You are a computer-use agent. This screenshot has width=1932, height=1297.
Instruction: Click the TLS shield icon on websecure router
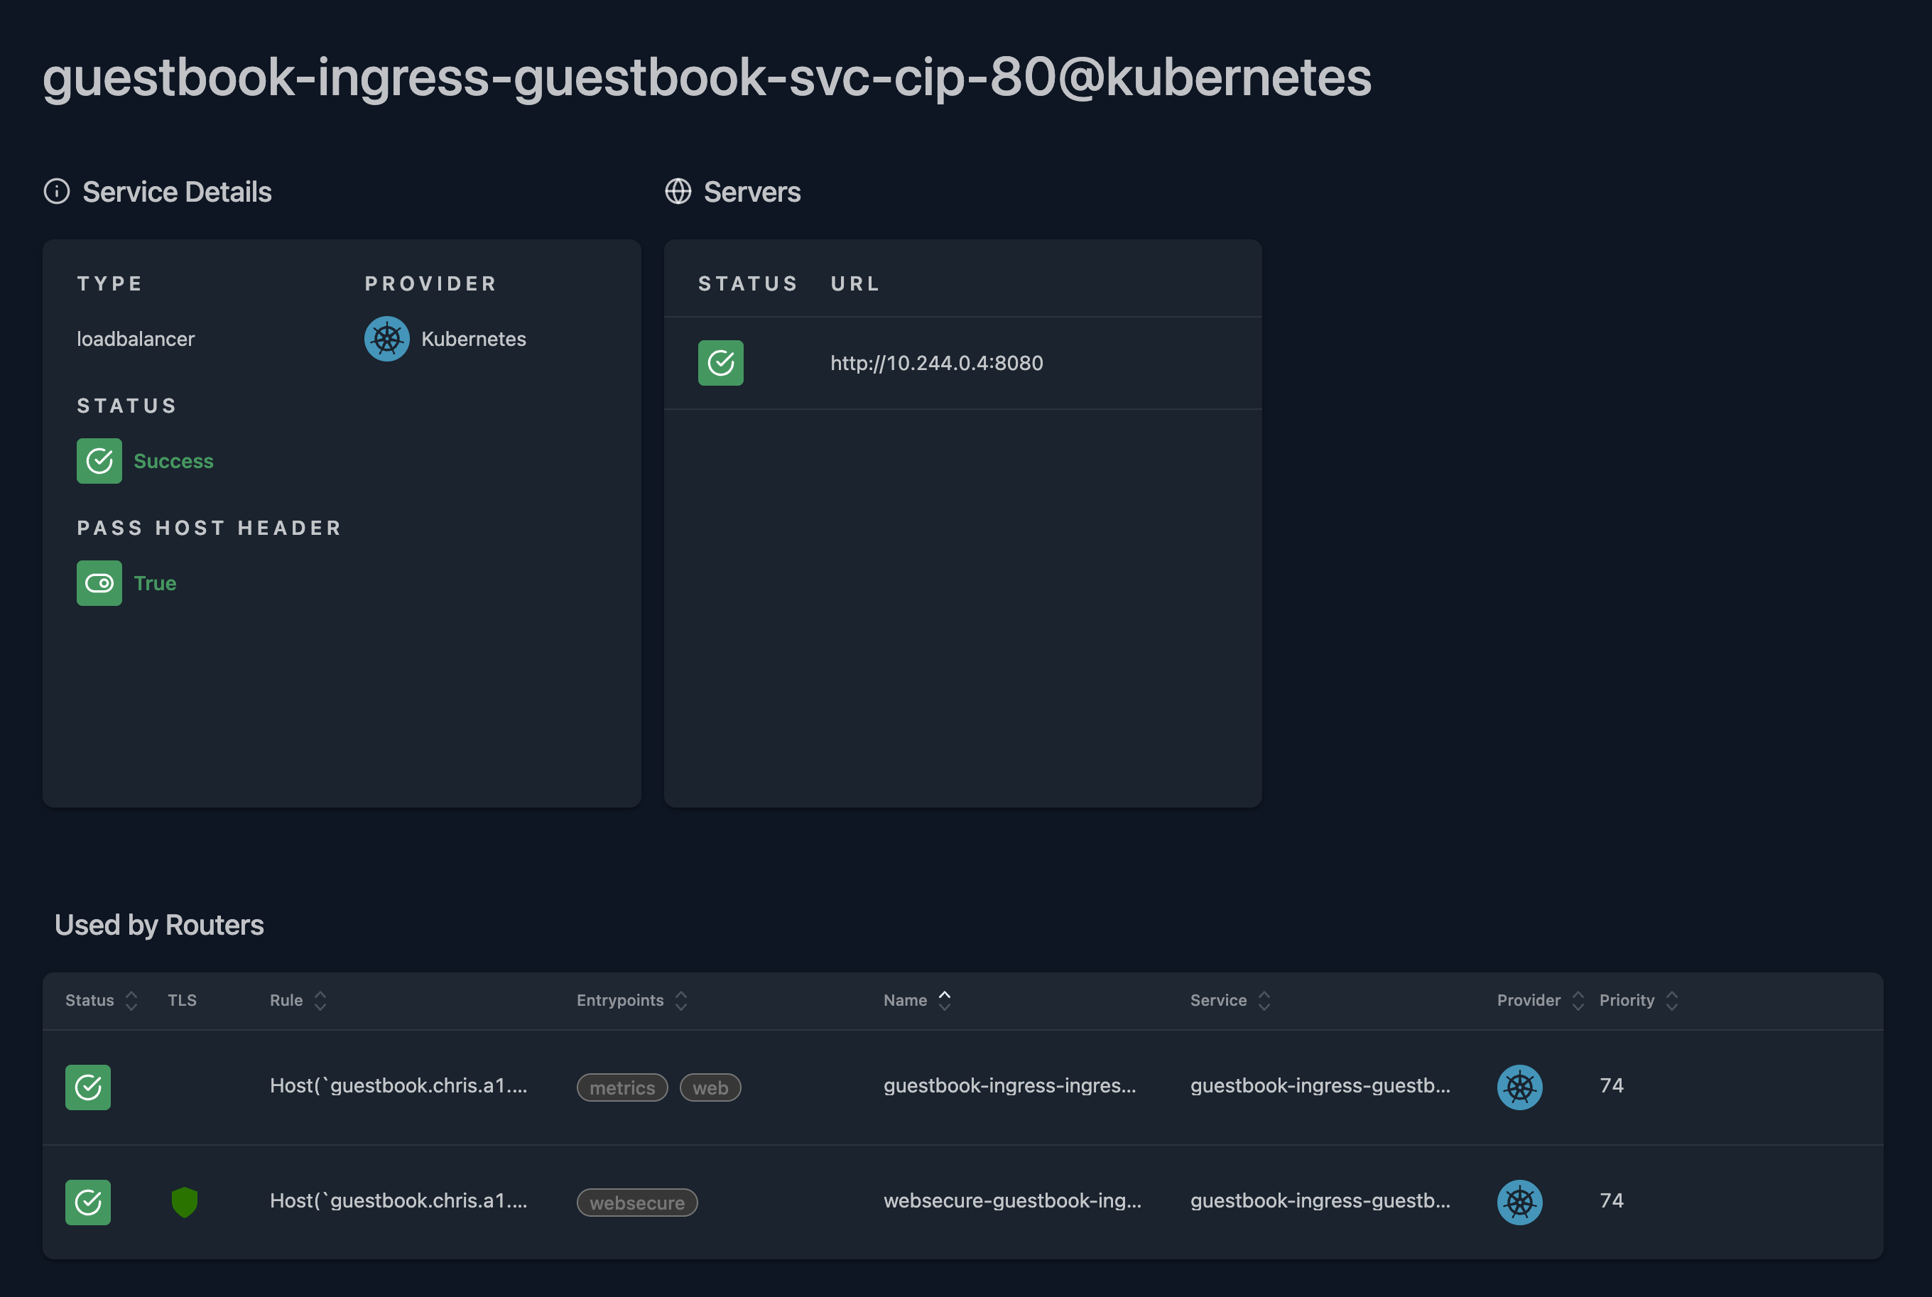[185, 1202]
